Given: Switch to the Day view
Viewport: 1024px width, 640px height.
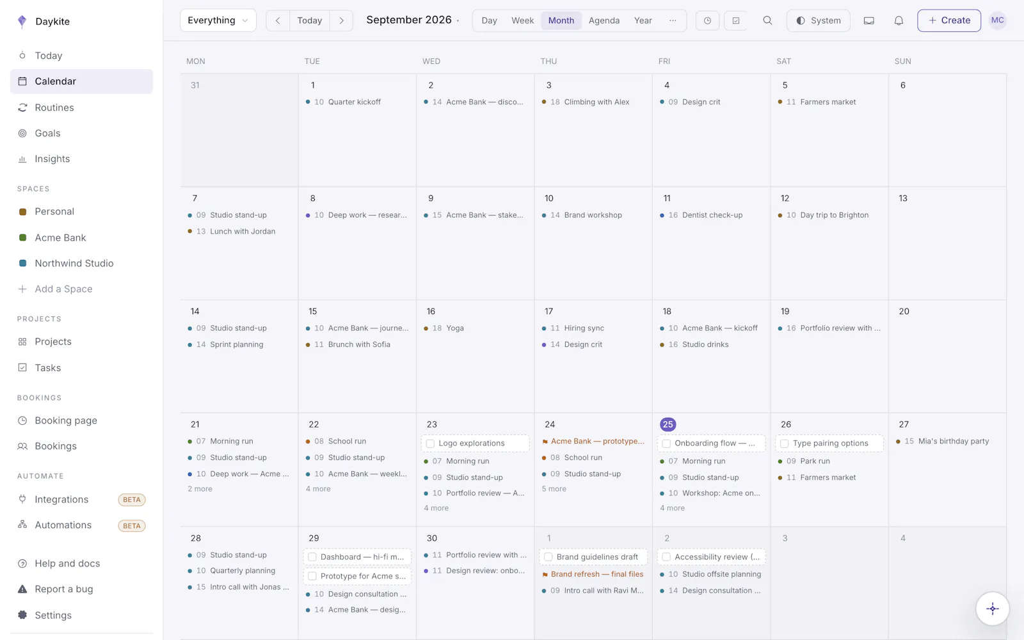Looking at the screenshot, I should [x=490, y=20].
